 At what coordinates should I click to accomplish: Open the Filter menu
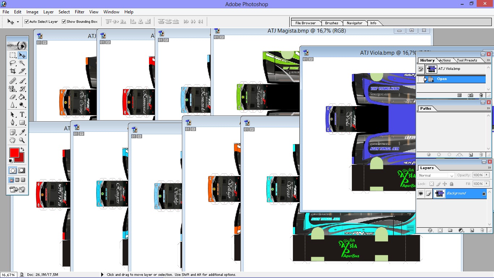80,12
